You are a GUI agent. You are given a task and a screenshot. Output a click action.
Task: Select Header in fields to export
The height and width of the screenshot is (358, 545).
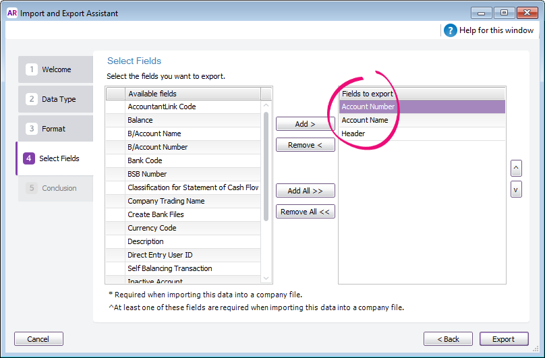click(353, 133)
